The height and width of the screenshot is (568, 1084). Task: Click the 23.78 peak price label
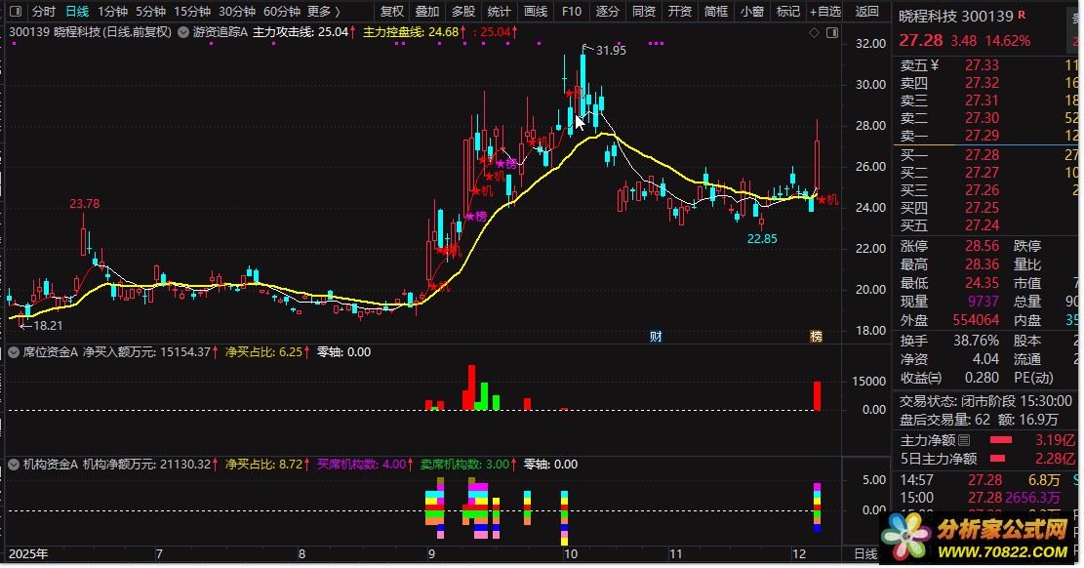(x=84, y=204)
